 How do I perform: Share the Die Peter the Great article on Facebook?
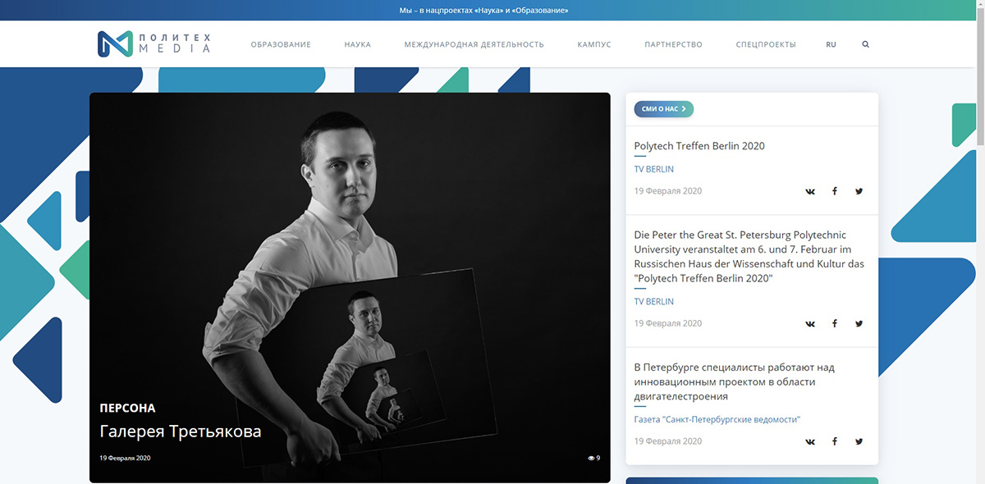point(835,323)
